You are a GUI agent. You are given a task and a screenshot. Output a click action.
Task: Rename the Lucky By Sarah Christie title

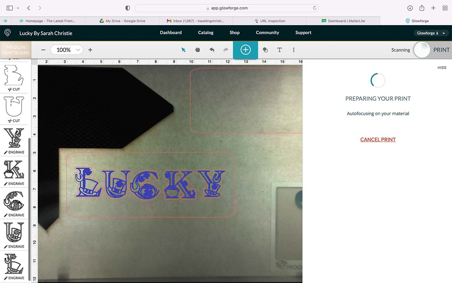coord(46,33)
